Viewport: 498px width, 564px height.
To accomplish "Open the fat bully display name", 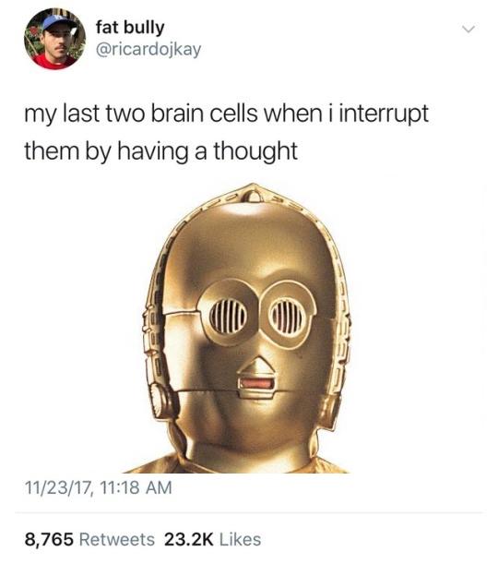I will 130,28.
